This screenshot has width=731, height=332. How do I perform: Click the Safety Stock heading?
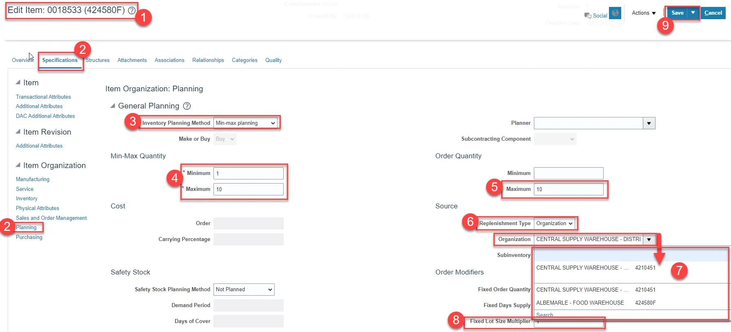130,272
